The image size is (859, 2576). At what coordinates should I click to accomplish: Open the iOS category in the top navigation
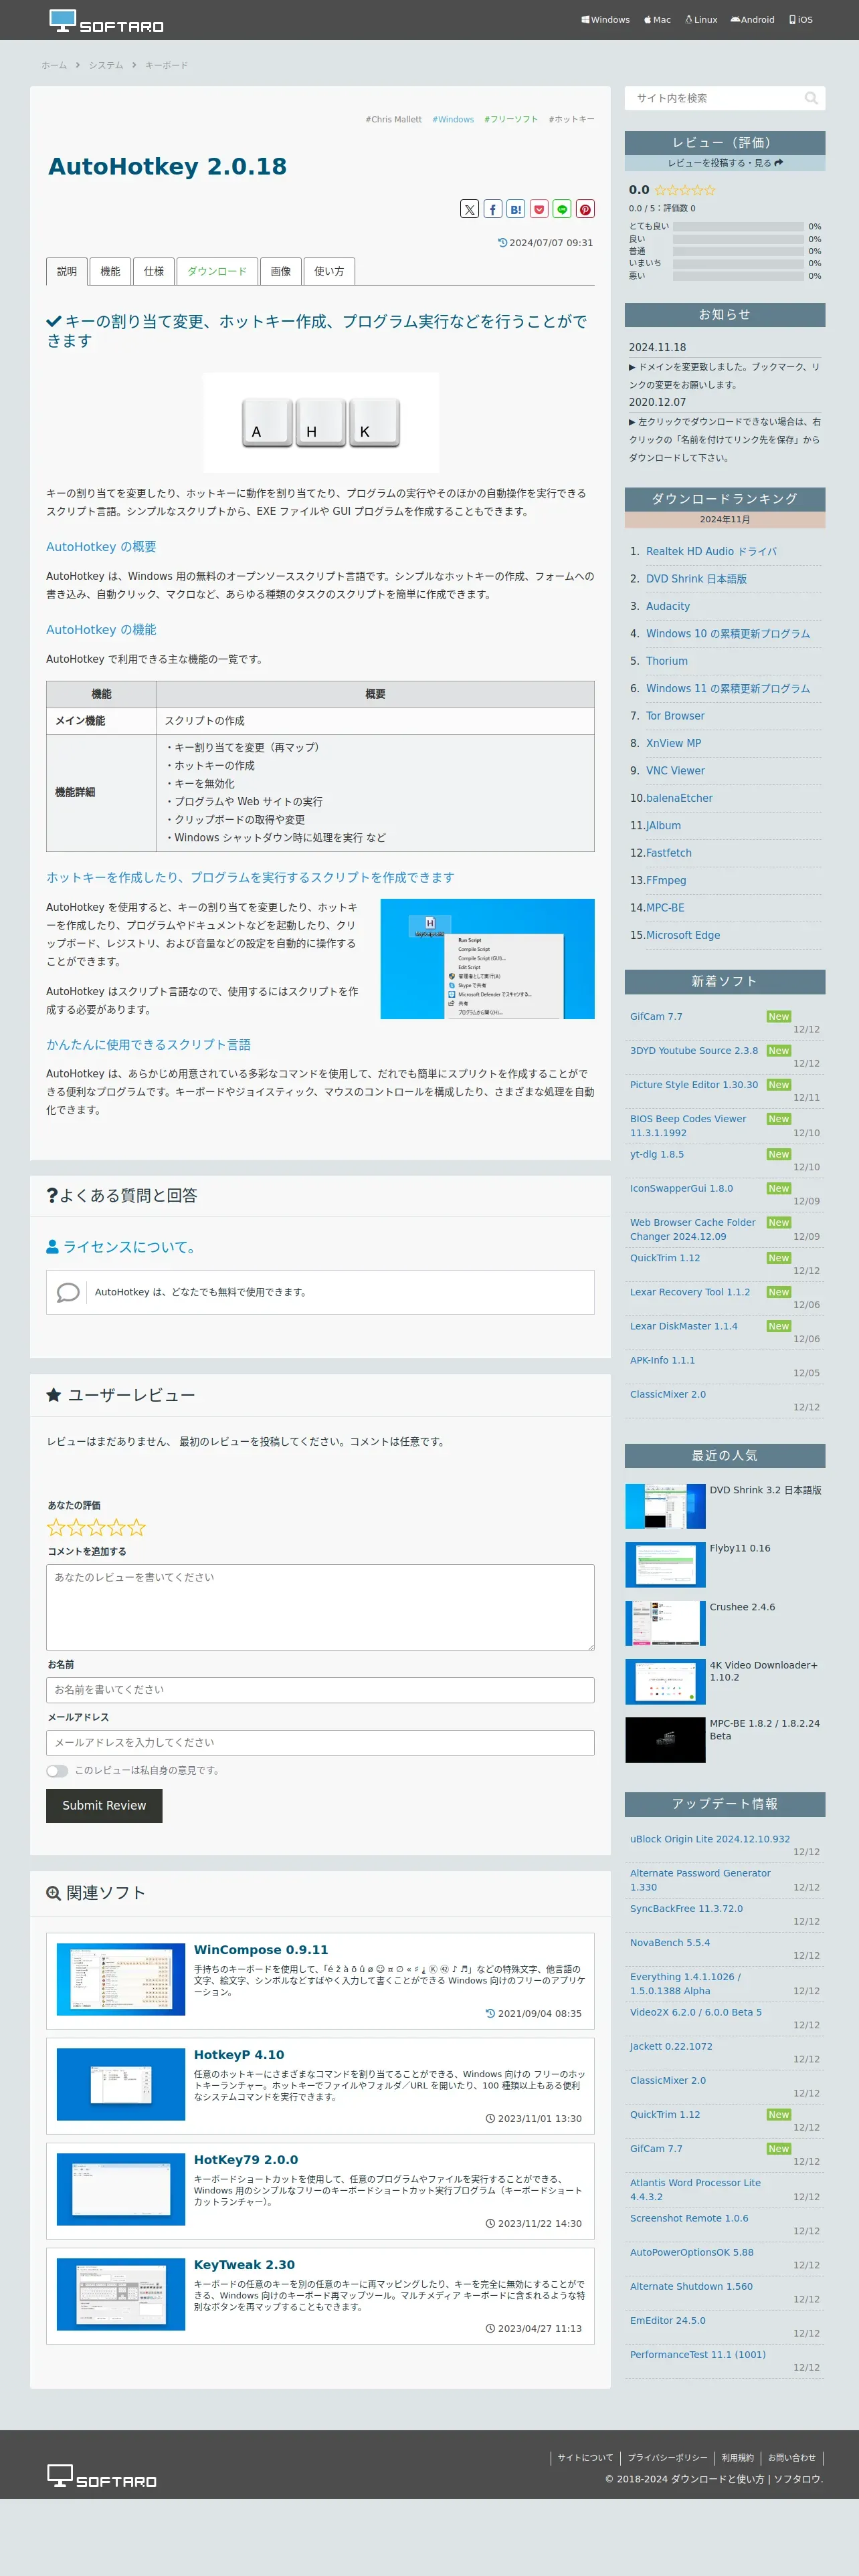coord(801,20)
